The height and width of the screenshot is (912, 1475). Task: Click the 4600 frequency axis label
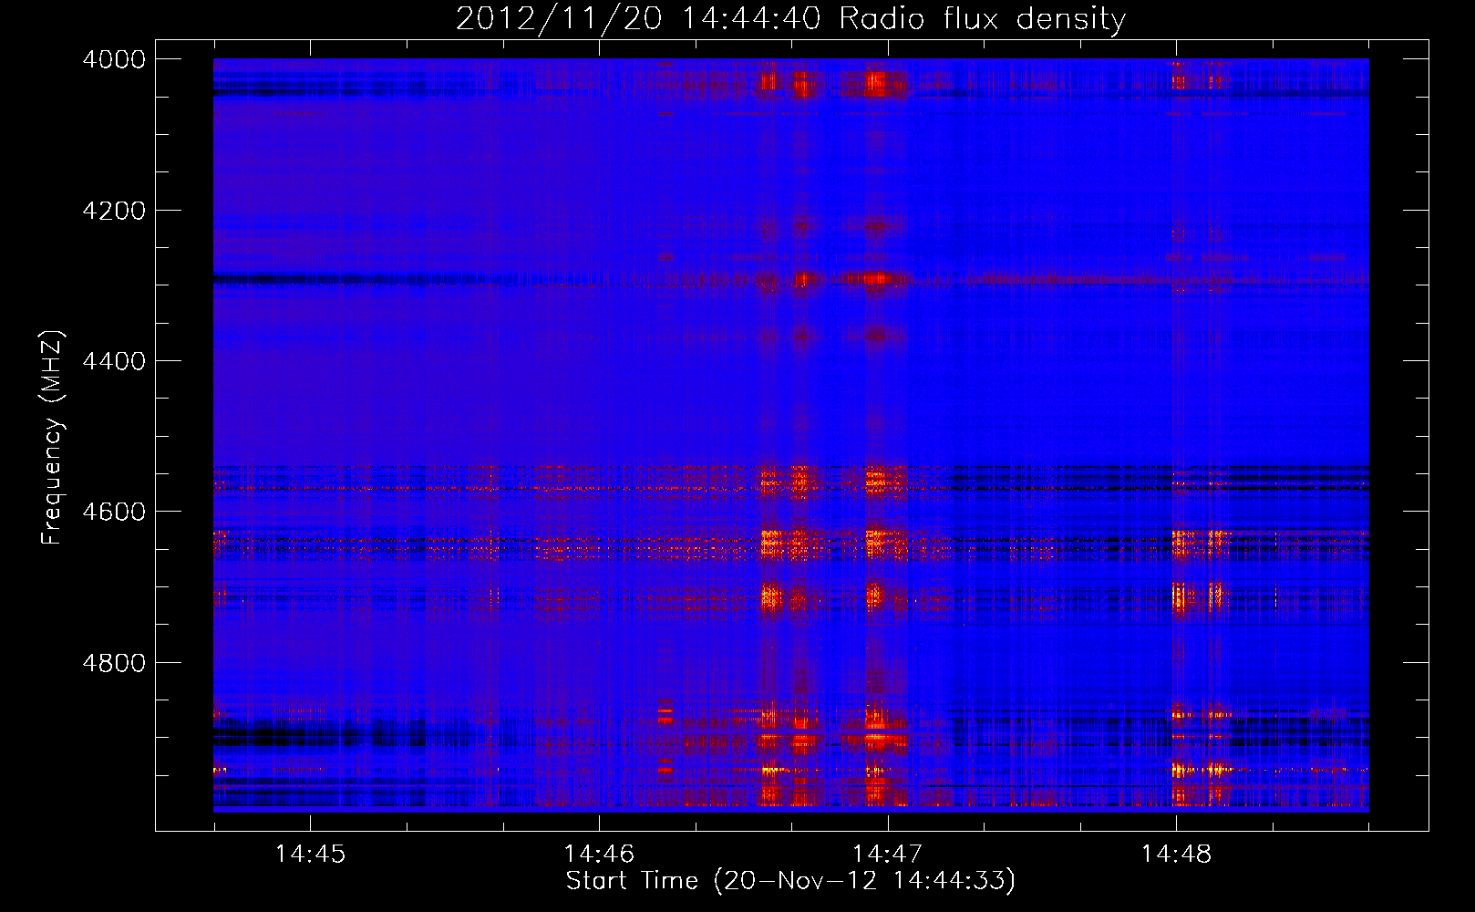(x=114, y=512)
